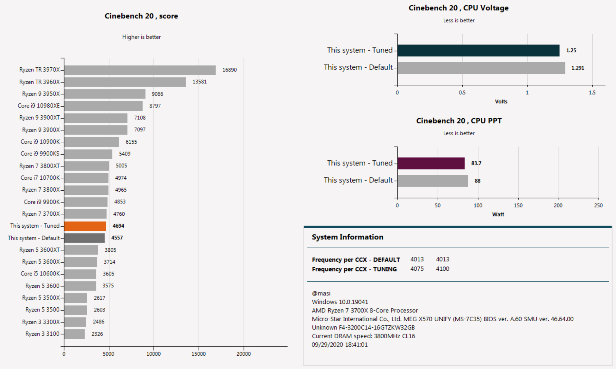Click the Core i5 10600K score bar

(80, 274)
